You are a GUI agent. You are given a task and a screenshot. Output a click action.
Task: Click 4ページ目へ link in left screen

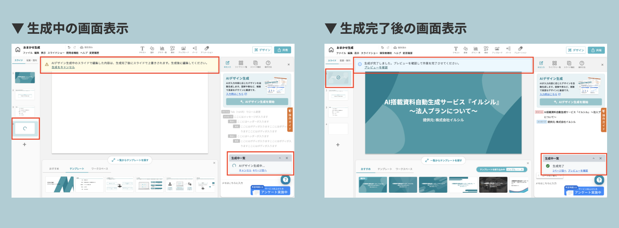tap(260, 170)
